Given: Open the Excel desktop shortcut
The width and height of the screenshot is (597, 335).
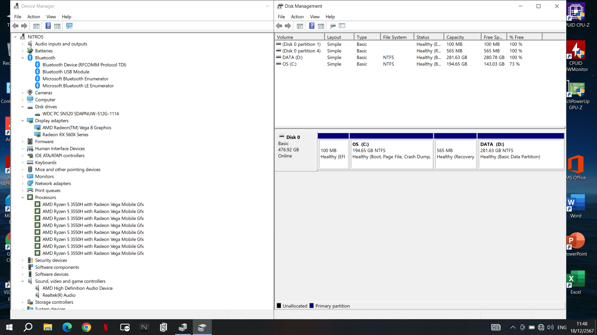Looking at the screenshot, I should [576, 282].
